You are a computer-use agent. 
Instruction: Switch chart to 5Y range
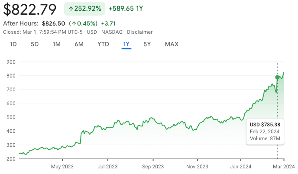[147, 44]
